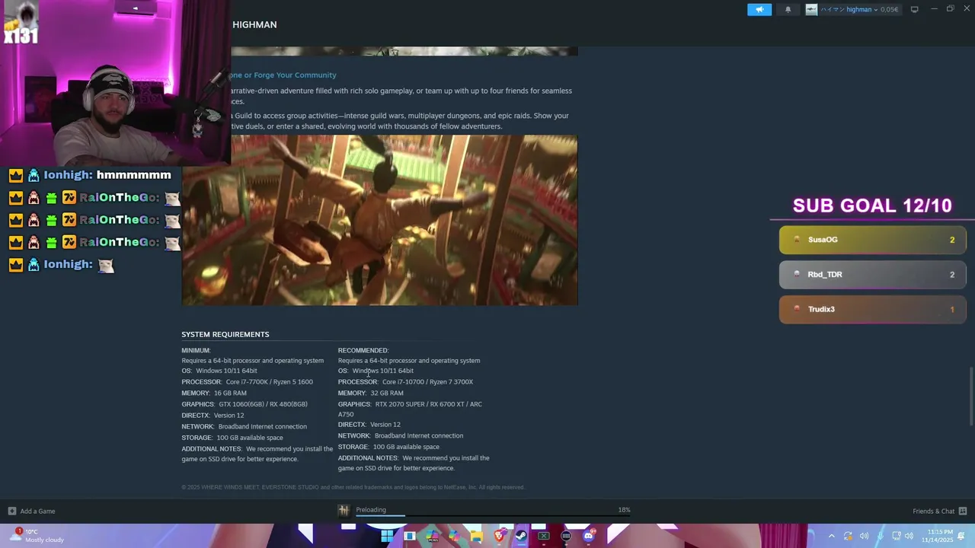Open the Xbox app from taskbar
The image size is (975, 548).
pos(544,536)
